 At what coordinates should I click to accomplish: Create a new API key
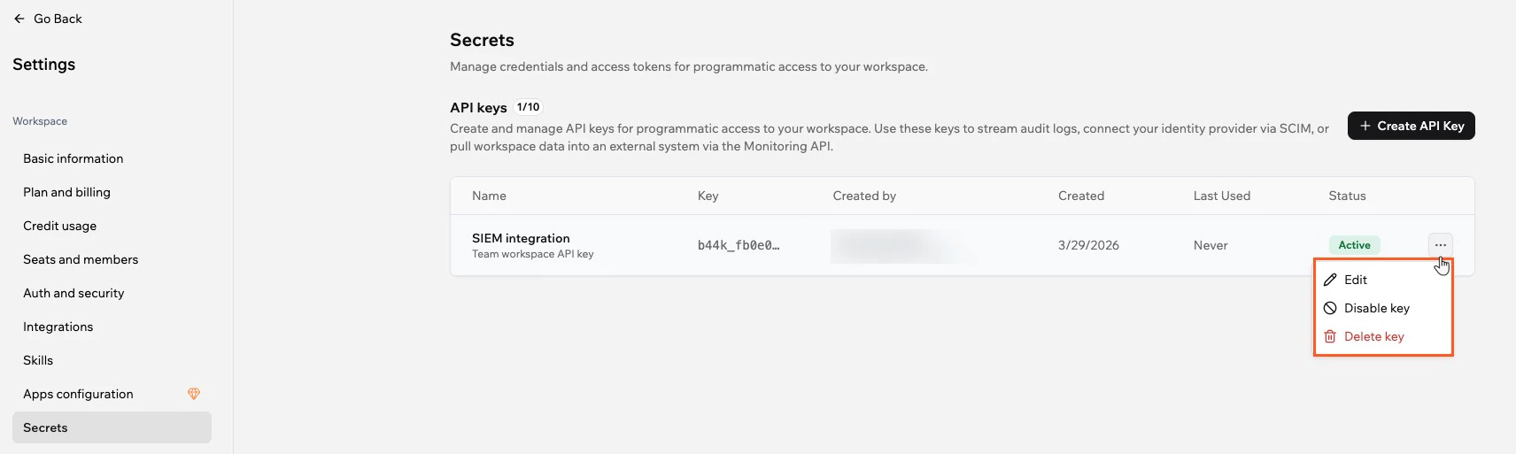click(x=1411, y=126)
